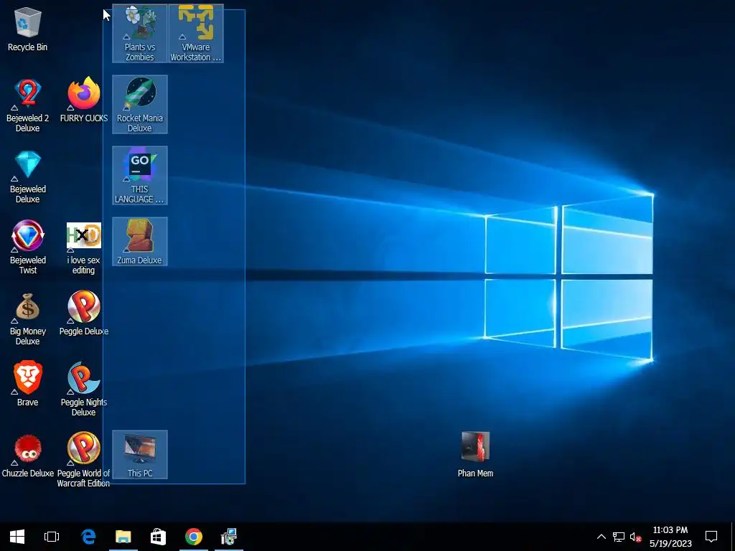The image size is (735, 551).
Task: Select the Plants vs Zombies shortcut
Action: tap(140, 34)
